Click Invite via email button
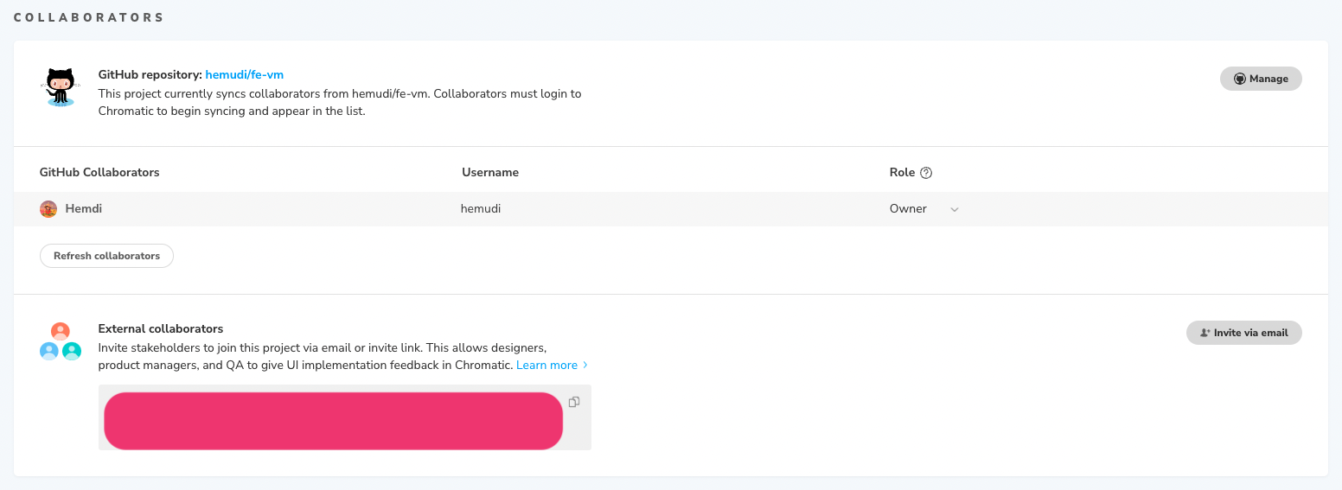This screenshot has height=490, width=1342. [x=1243, y=333]
